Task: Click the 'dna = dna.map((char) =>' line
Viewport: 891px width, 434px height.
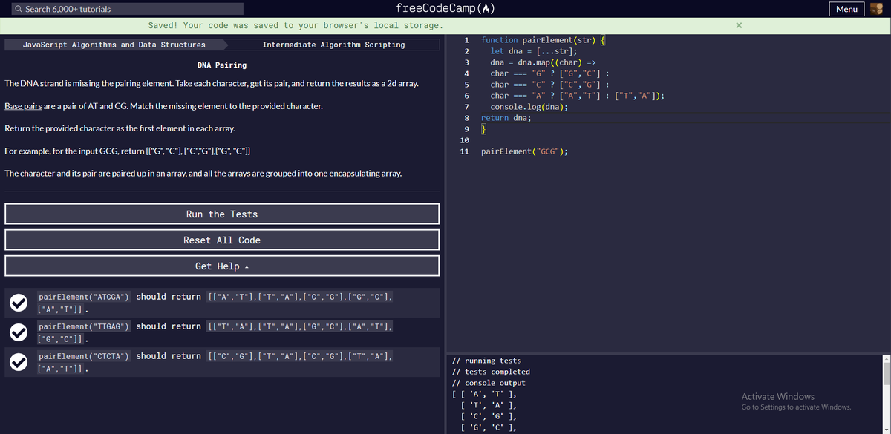Action: click(544, 62)
